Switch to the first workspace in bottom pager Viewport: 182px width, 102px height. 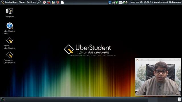click(152, 99)
